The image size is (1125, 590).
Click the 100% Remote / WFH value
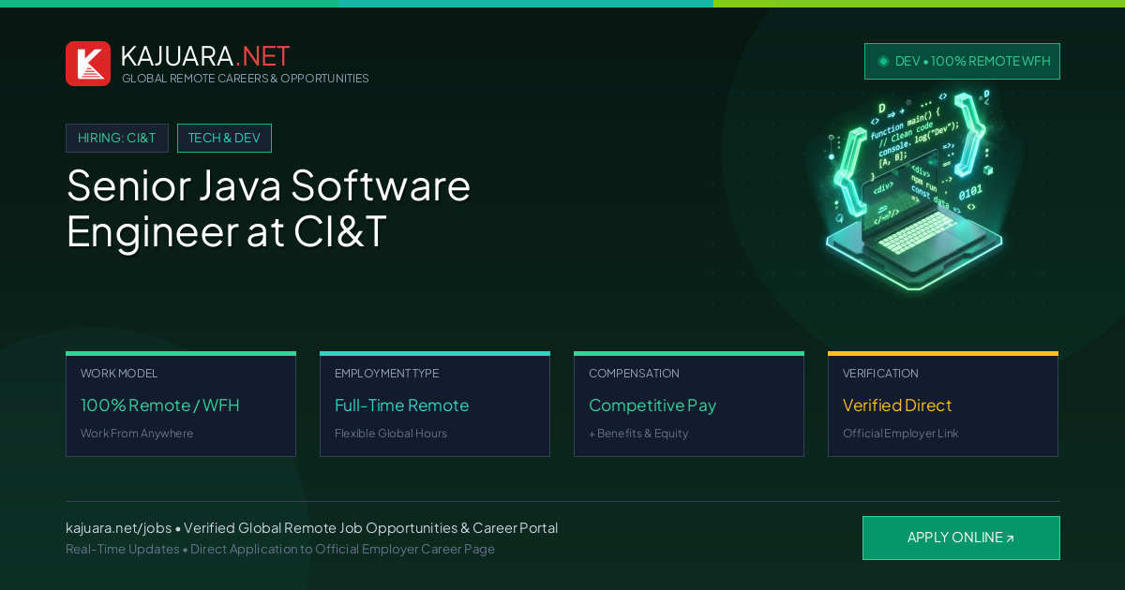tap(160, 406)
